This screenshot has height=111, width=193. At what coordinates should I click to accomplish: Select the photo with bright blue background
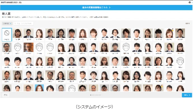click(39, 88)
